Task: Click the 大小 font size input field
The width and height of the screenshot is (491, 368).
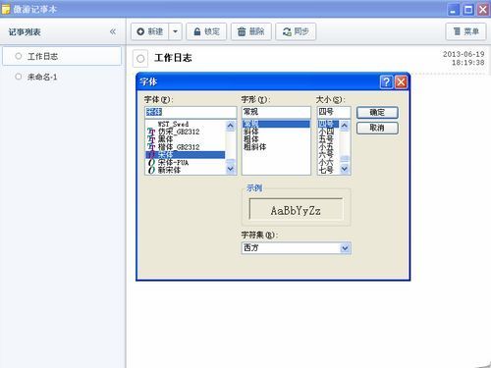Action: [x=334, y=112]
